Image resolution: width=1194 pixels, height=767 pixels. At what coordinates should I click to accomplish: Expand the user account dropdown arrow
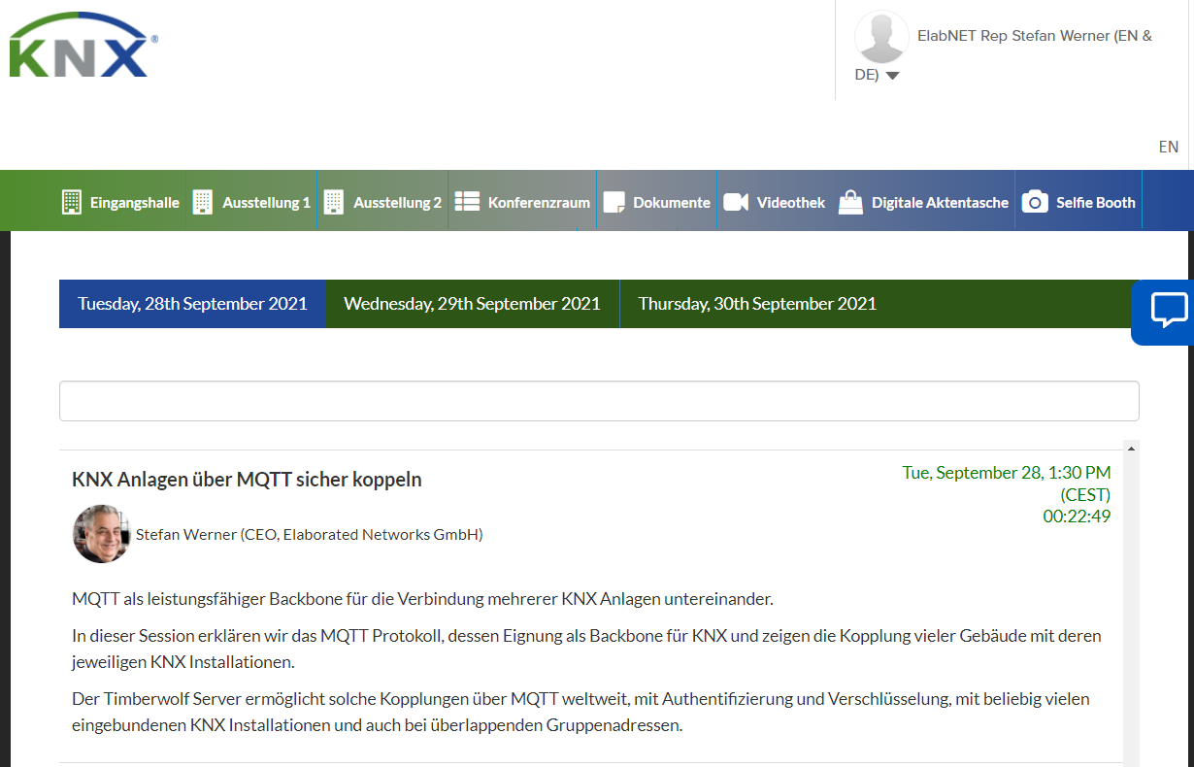[893, 76]
